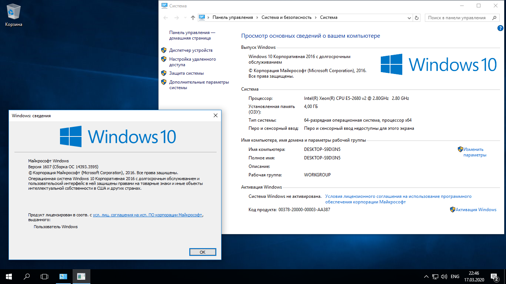Image resolution: width=506 pixels, height=284 pixels.
Task: Open the network icon in system tray
Action: point(435,277)
